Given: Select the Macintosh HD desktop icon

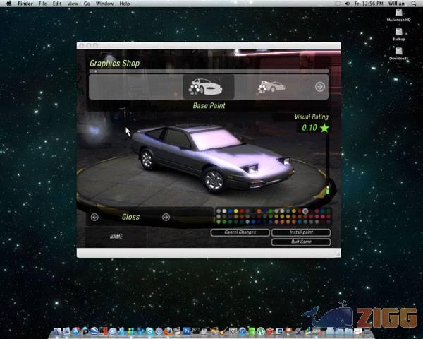Looking at the screenshot, I should 398,16.
